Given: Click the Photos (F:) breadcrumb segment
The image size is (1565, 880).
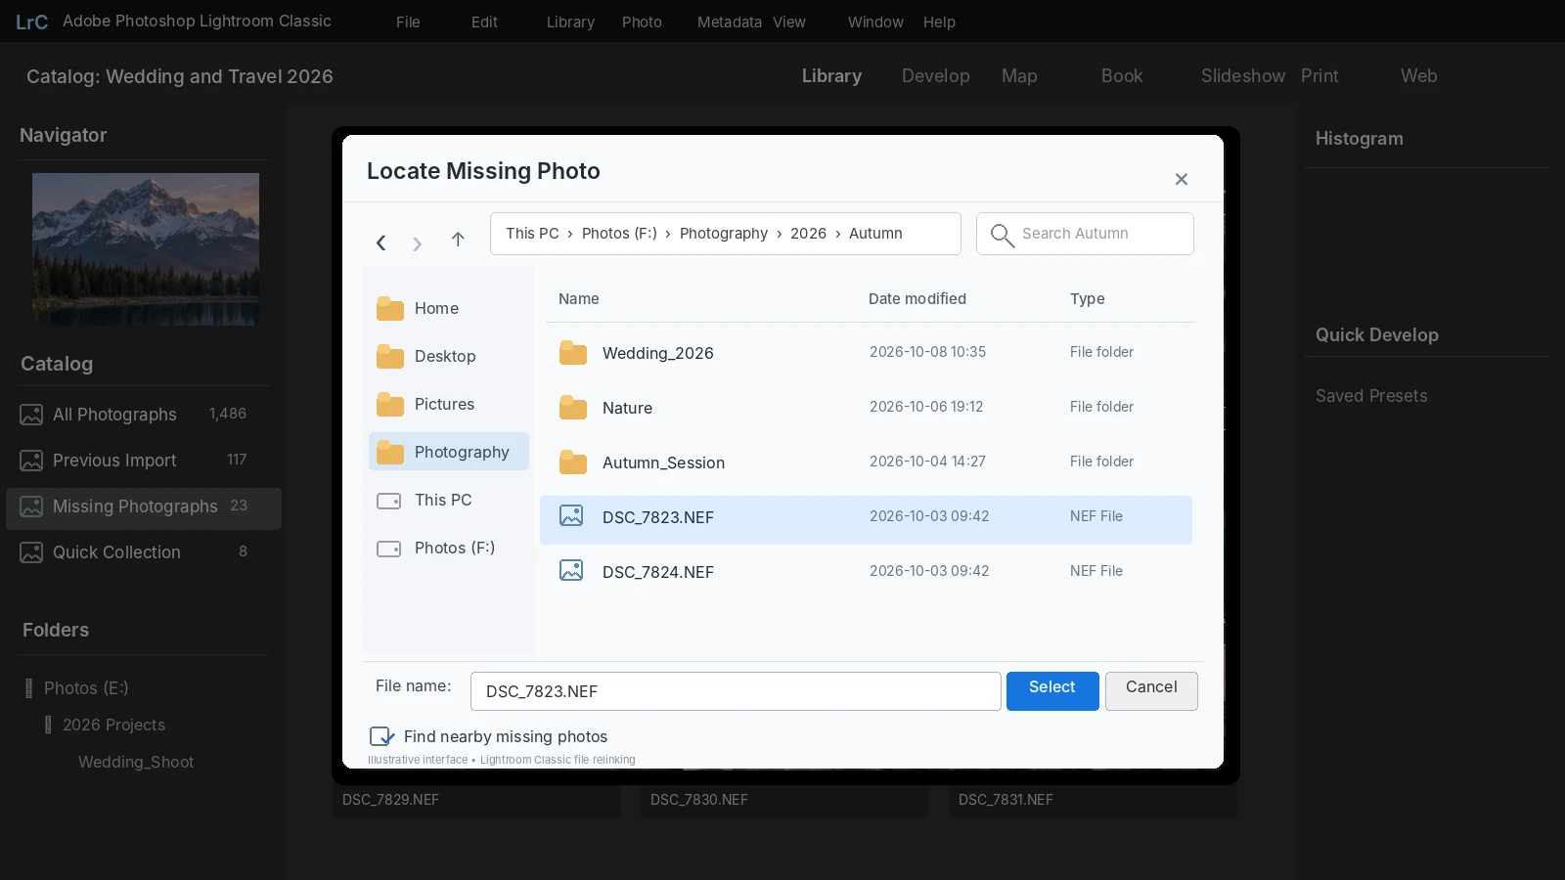Looking at the screenshot, I should coord(619,234).
